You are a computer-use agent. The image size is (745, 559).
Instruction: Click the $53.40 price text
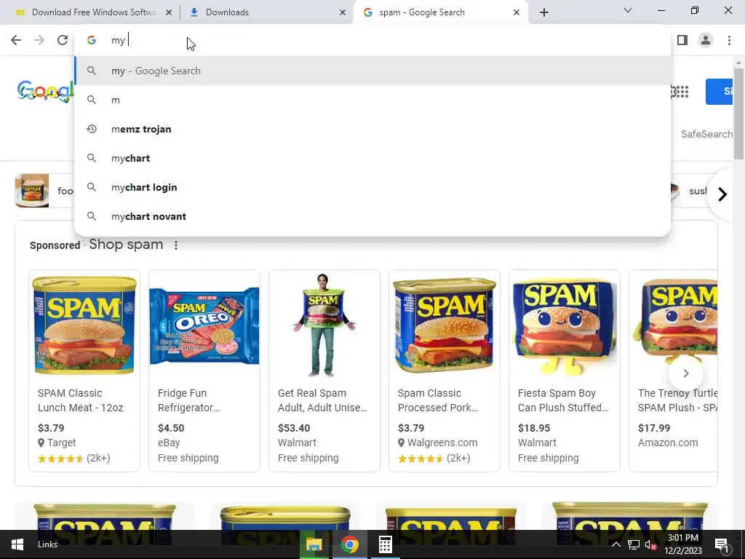[x=294, y=428]
